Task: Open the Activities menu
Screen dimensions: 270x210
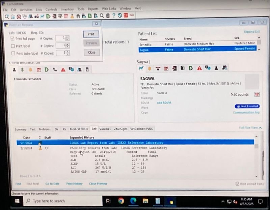Action: pyautogui.click(x=26, y=10)
